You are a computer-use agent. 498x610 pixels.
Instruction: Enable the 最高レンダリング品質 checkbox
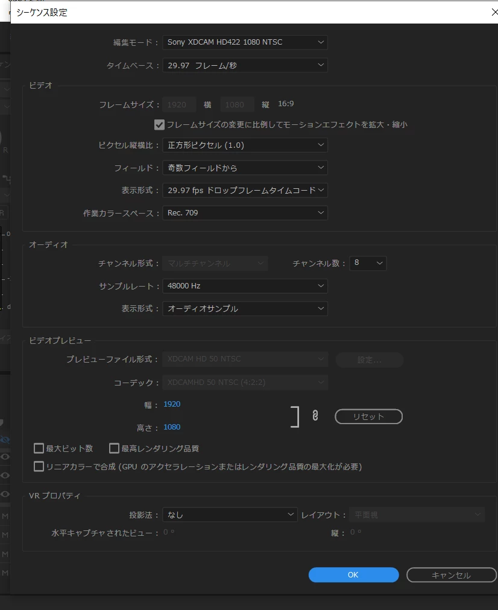point(114,448)
